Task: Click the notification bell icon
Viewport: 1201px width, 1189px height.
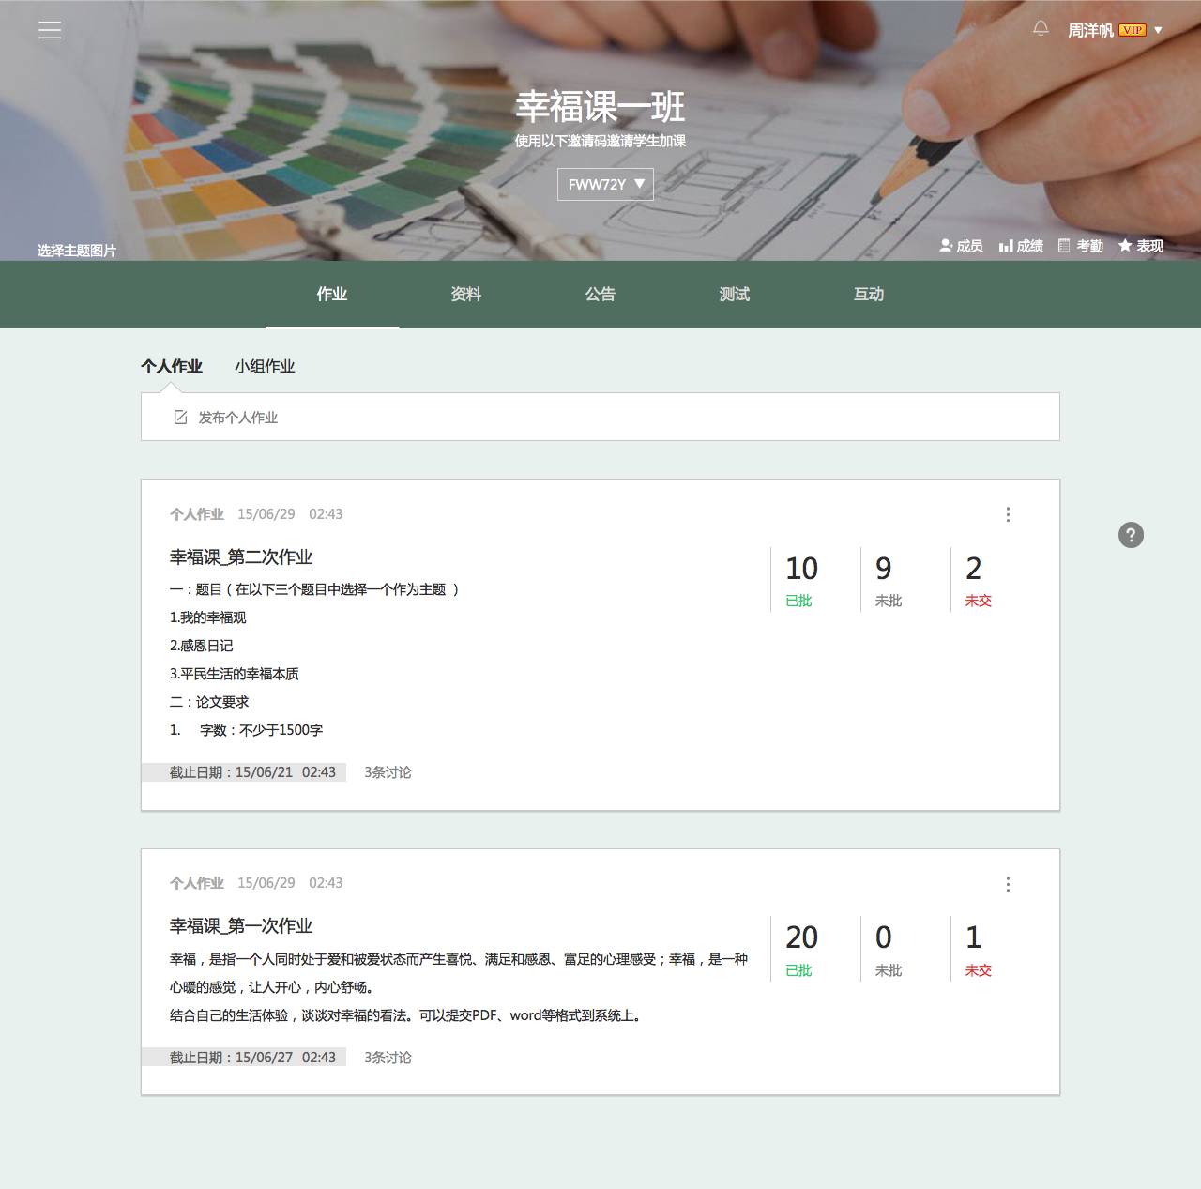Action: click(1041, 29)
